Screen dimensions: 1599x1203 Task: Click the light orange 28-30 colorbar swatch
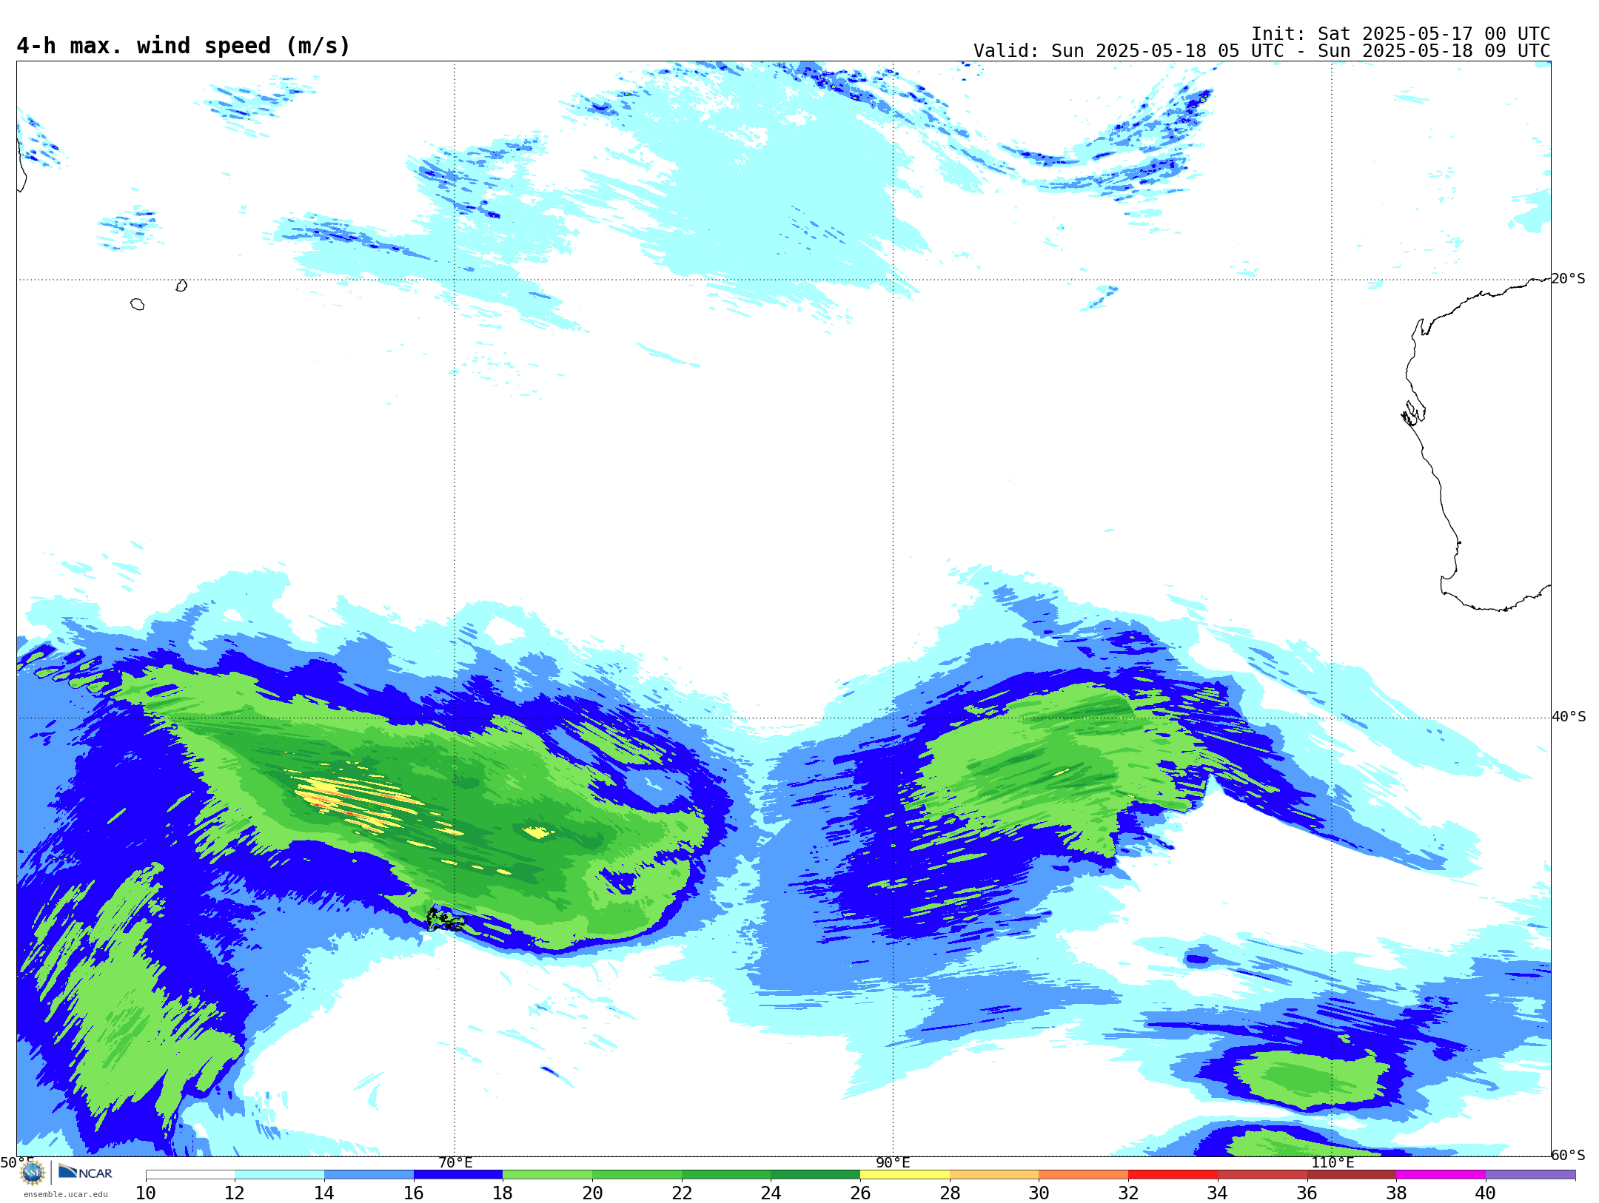click(x=994, y=1175)
